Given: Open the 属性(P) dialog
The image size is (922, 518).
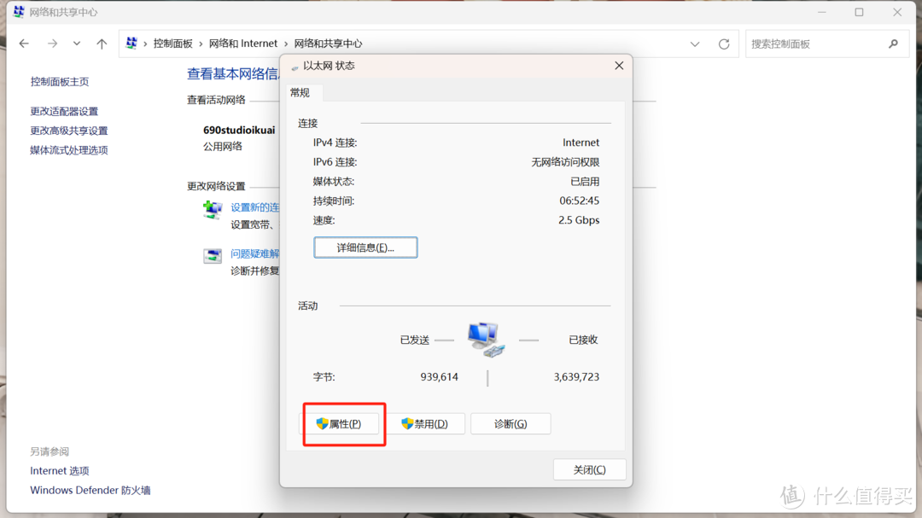Looking at the screenshot, I should pyautogui.click(x=343, y=423).
